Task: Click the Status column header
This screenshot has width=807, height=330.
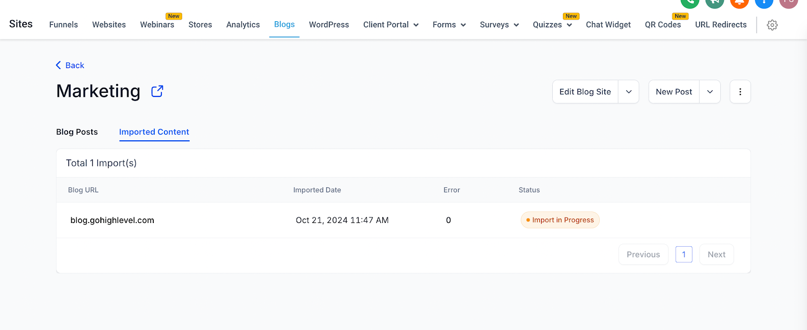Action: (529, 190)
